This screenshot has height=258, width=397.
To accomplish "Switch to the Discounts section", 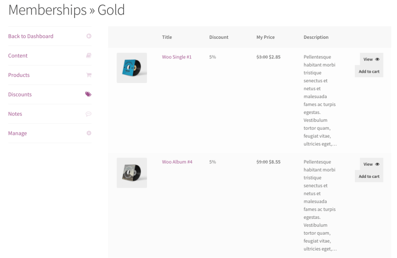I will tap(20, 94).
